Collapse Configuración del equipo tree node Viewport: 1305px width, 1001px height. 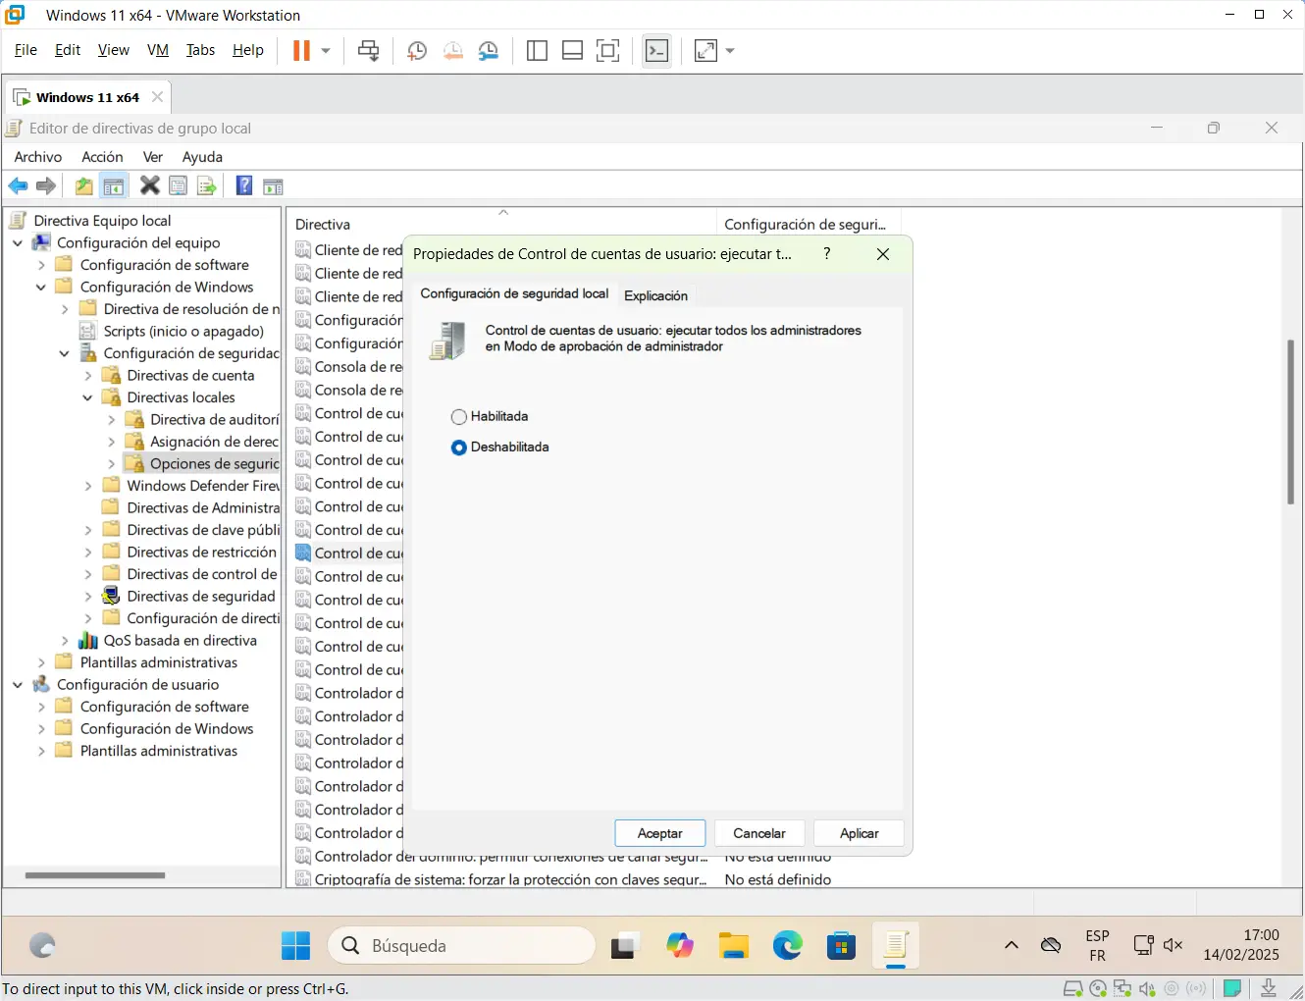pos(18,242)
